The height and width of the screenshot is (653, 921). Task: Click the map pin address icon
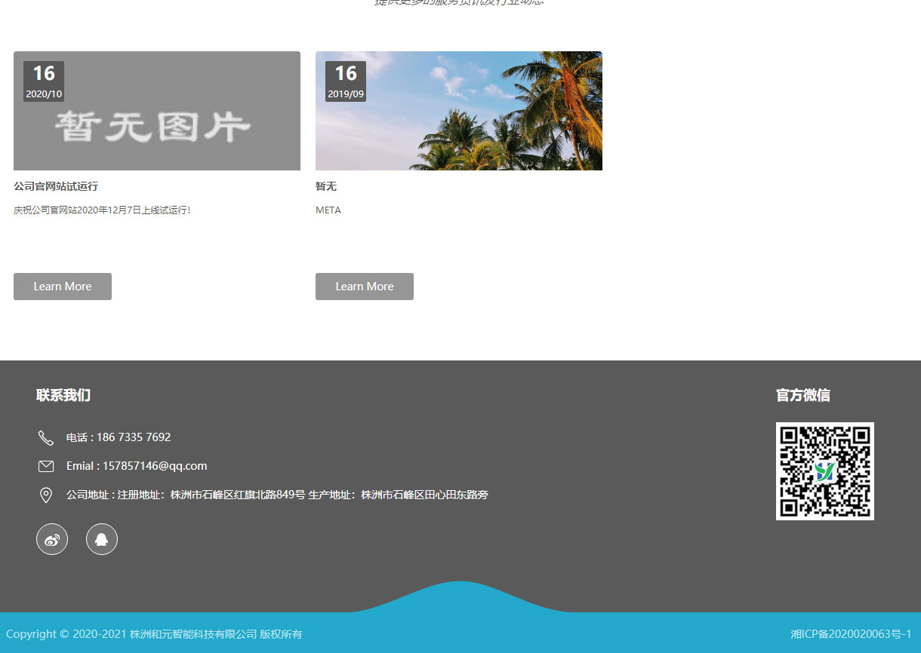point(46,495)
